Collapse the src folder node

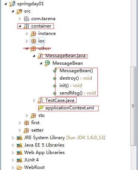pyautogui.click(x=13, y=11)
